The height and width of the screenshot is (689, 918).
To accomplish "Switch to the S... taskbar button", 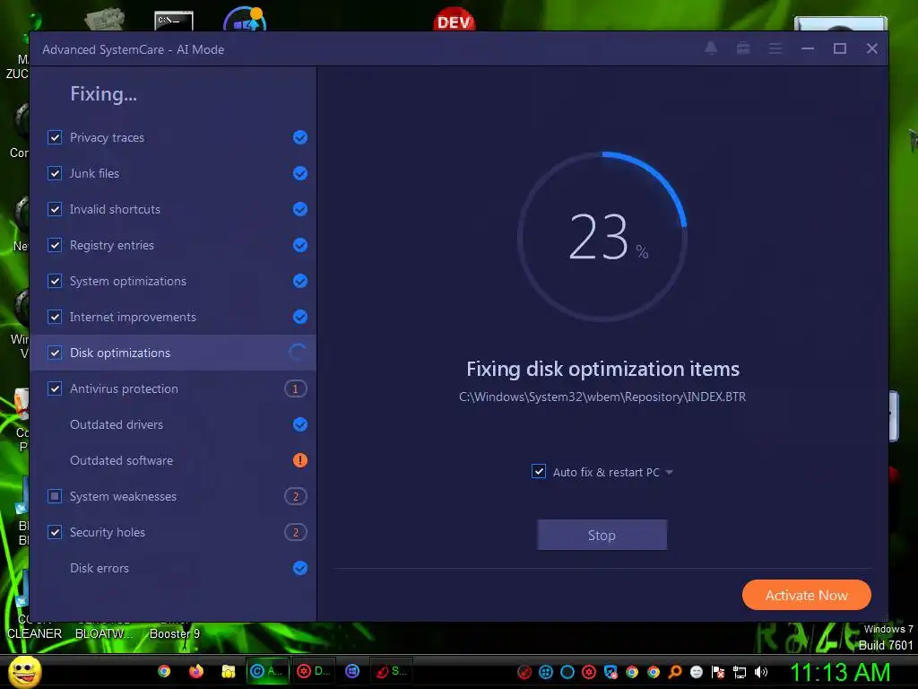I will tap(392, 671).
